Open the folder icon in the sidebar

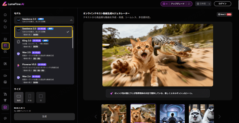(x=5, y=27)
